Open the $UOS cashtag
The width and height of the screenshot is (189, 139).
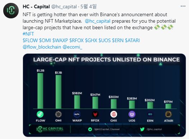tap(105, 40)
